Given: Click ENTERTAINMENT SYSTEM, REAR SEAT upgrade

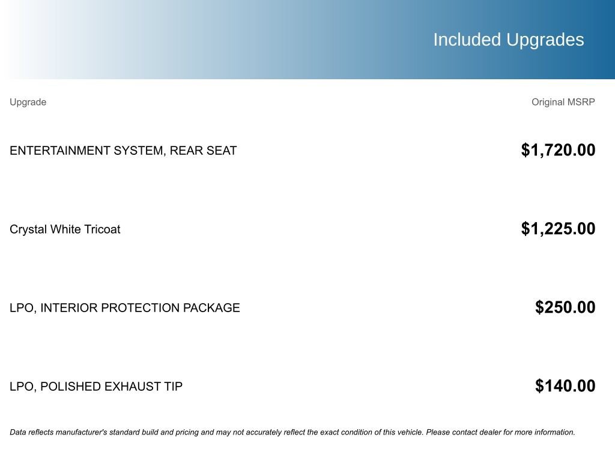Looking at the screenshot, I should pos(123,151).
